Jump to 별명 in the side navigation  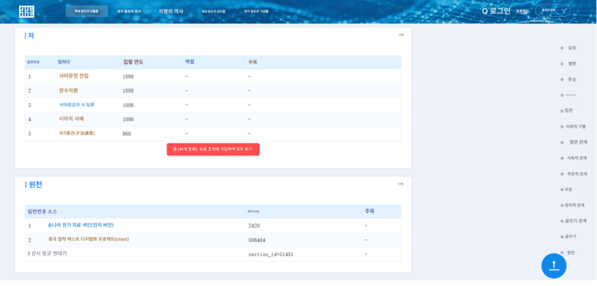pos(572,63)
